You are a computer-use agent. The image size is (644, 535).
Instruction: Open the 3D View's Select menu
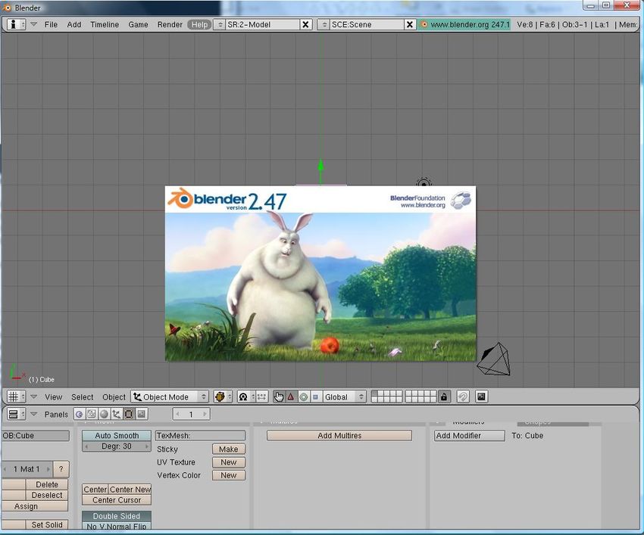(82, 397)
